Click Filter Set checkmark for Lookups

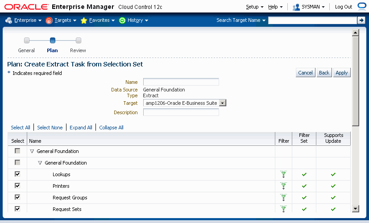tap(304, 174)
